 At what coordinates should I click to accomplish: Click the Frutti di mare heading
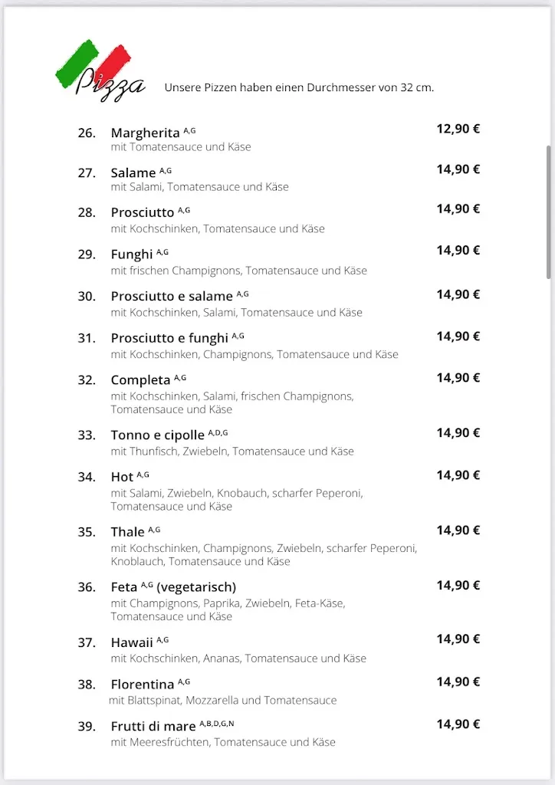153,727
